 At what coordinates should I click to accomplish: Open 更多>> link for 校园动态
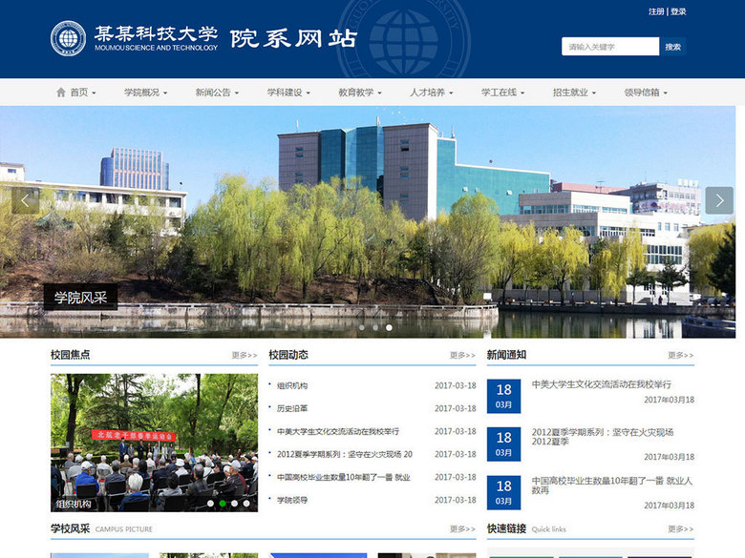(x=462, y=355)
